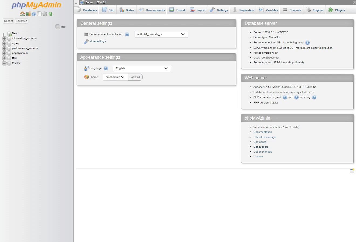This screenshot has width=356, height=242.
Task: Visit the Official Homepage link
Action: click(265, 137)
